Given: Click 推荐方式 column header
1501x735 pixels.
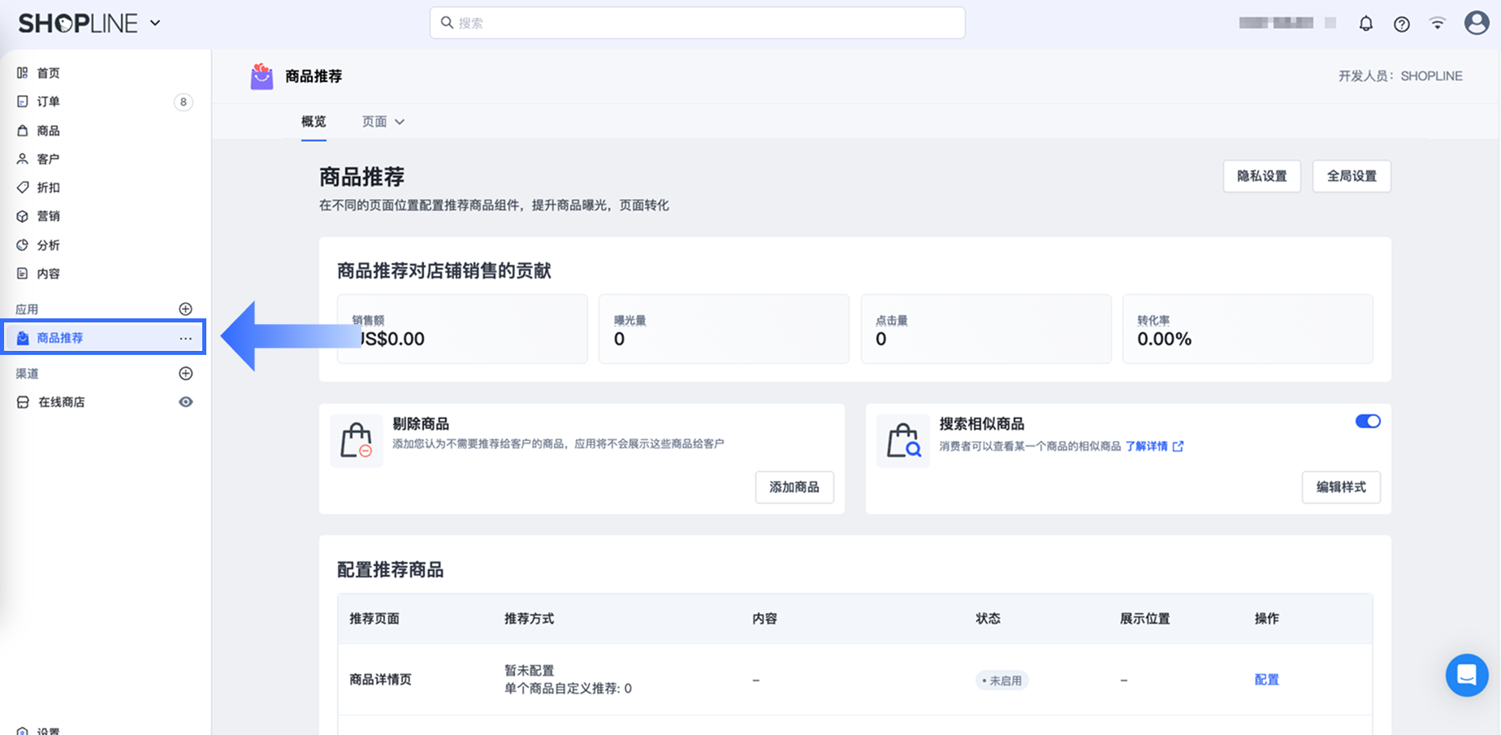Looking at the screenshot, I should point(529,619).
